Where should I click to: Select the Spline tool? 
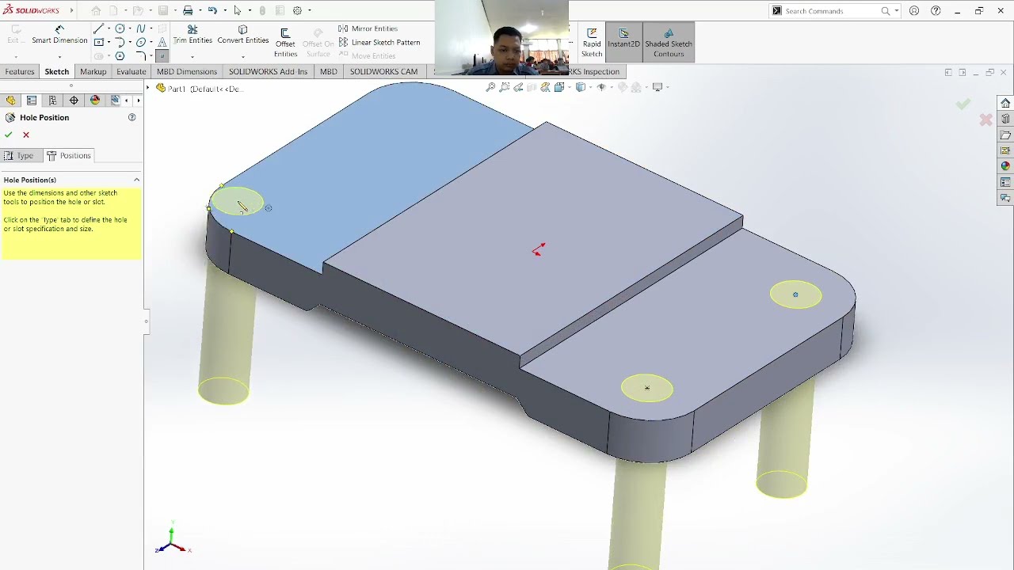[x=141, y=28]
